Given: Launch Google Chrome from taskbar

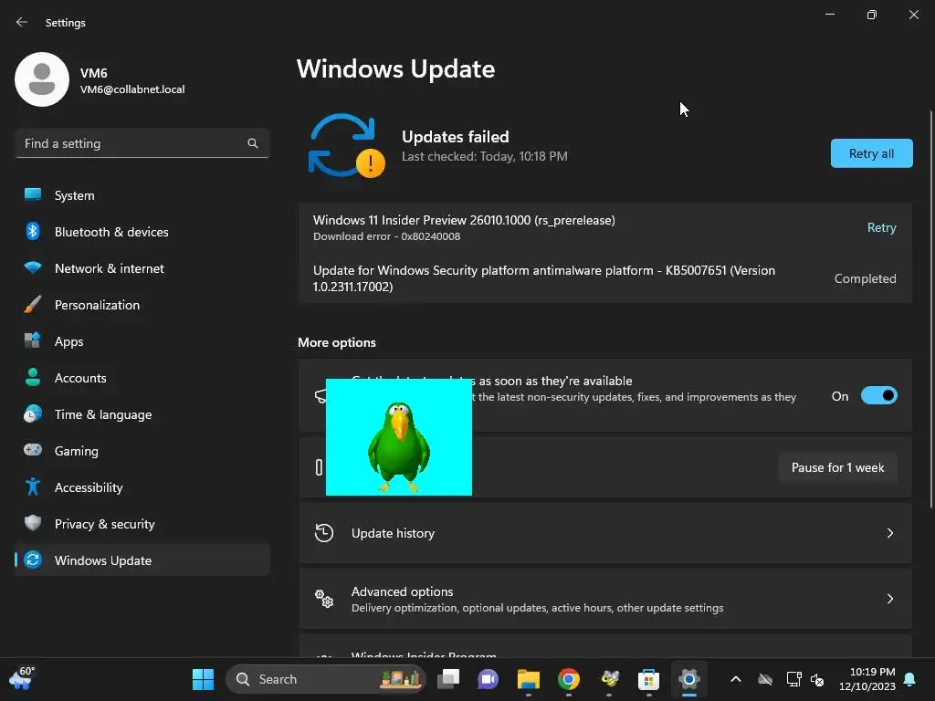Looking at the screenshot, I should (568, 679).
